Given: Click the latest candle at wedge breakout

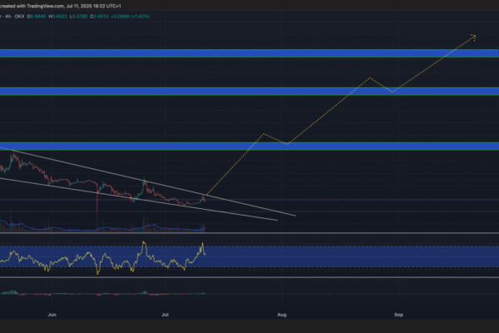Looking at the screenshot, I should (x=205, y=196).
